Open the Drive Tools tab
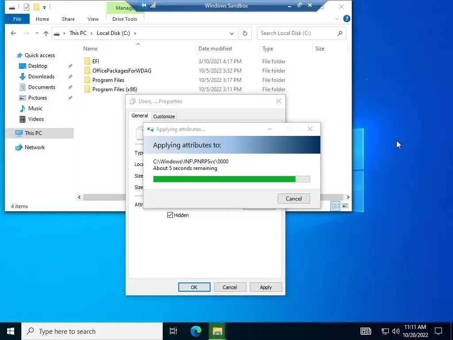The width and height of the screenshot is (453, 340). 124,19
